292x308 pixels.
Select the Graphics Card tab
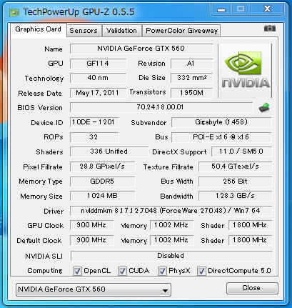(39, 29)
